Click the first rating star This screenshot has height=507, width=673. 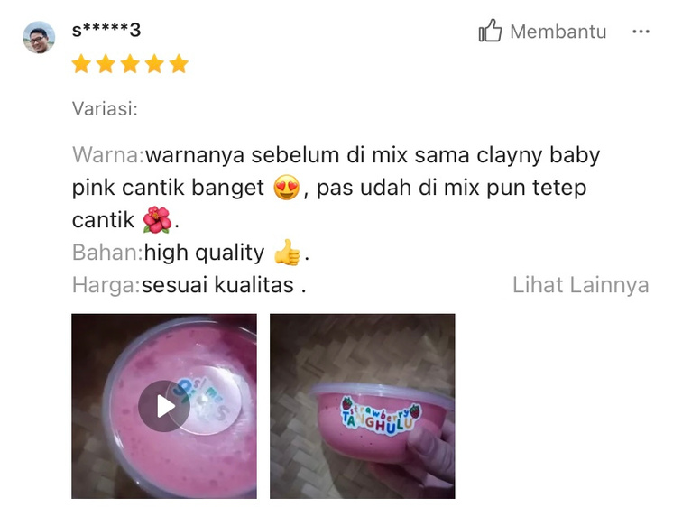tap(81, 64)
